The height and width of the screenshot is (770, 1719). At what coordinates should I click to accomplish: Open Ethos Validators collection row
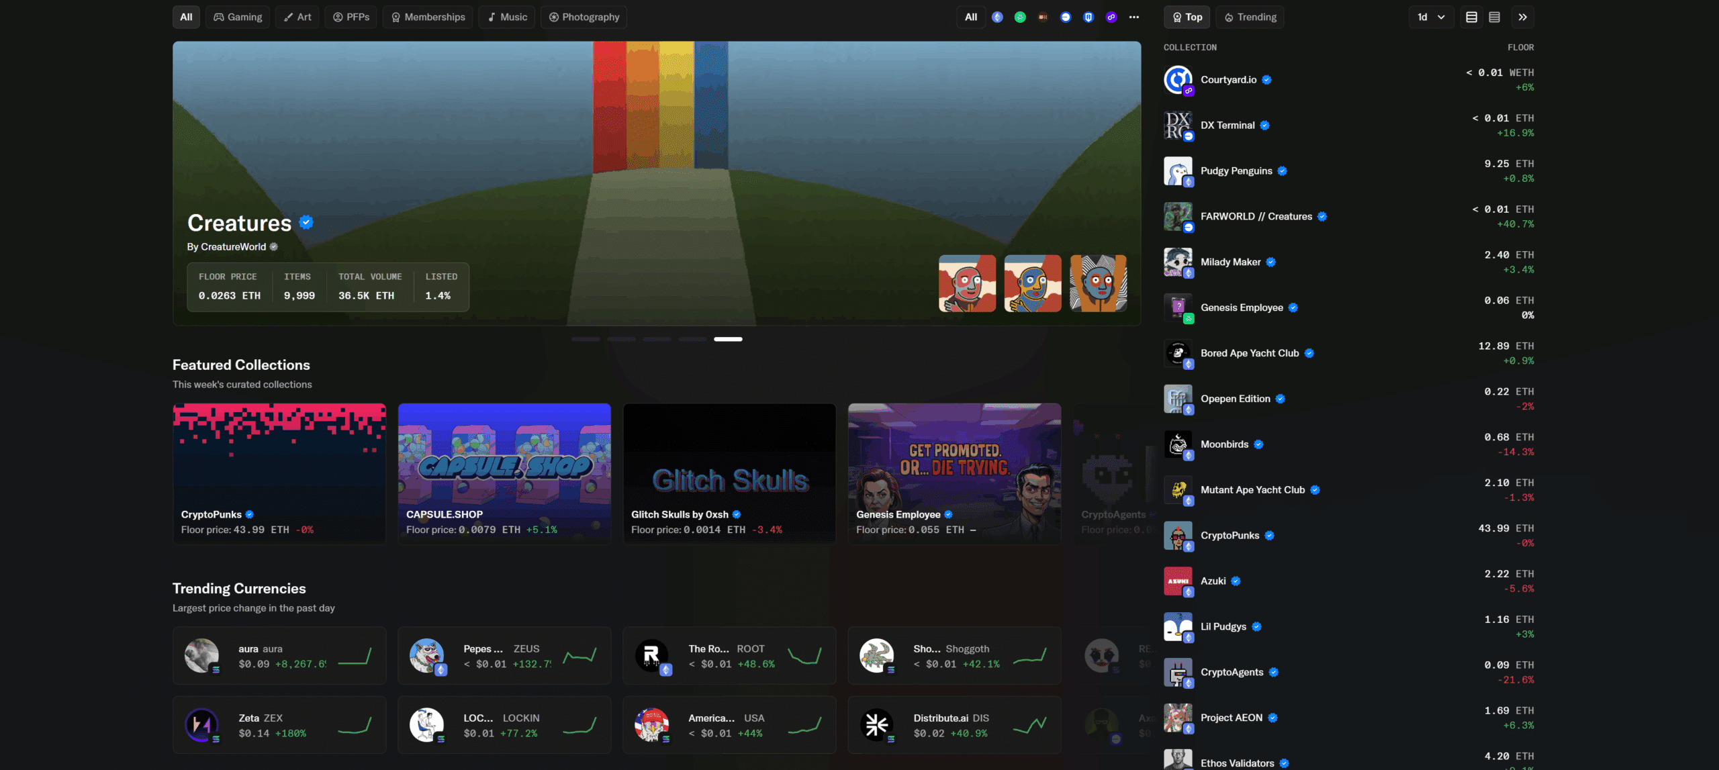point(1348,759)
